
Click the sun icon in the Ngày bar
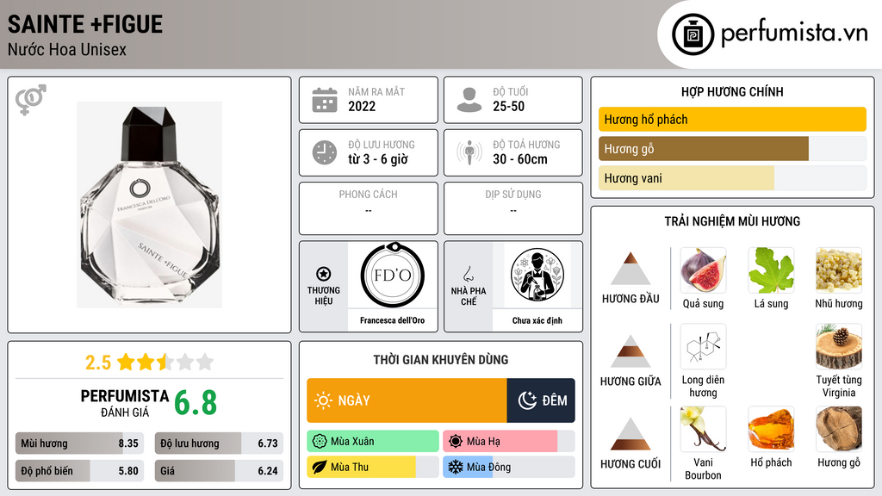click(324, 400)
